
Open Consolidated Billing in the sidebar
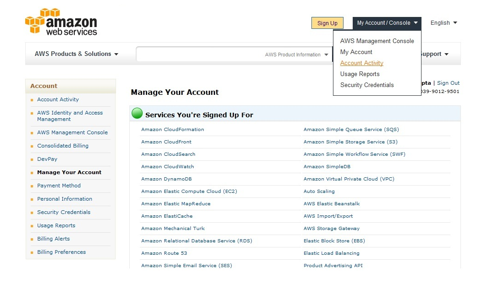point(63,146)
